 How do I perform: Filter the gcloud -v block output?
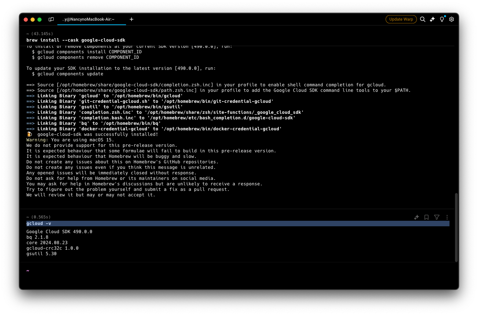tap(437, 217)
